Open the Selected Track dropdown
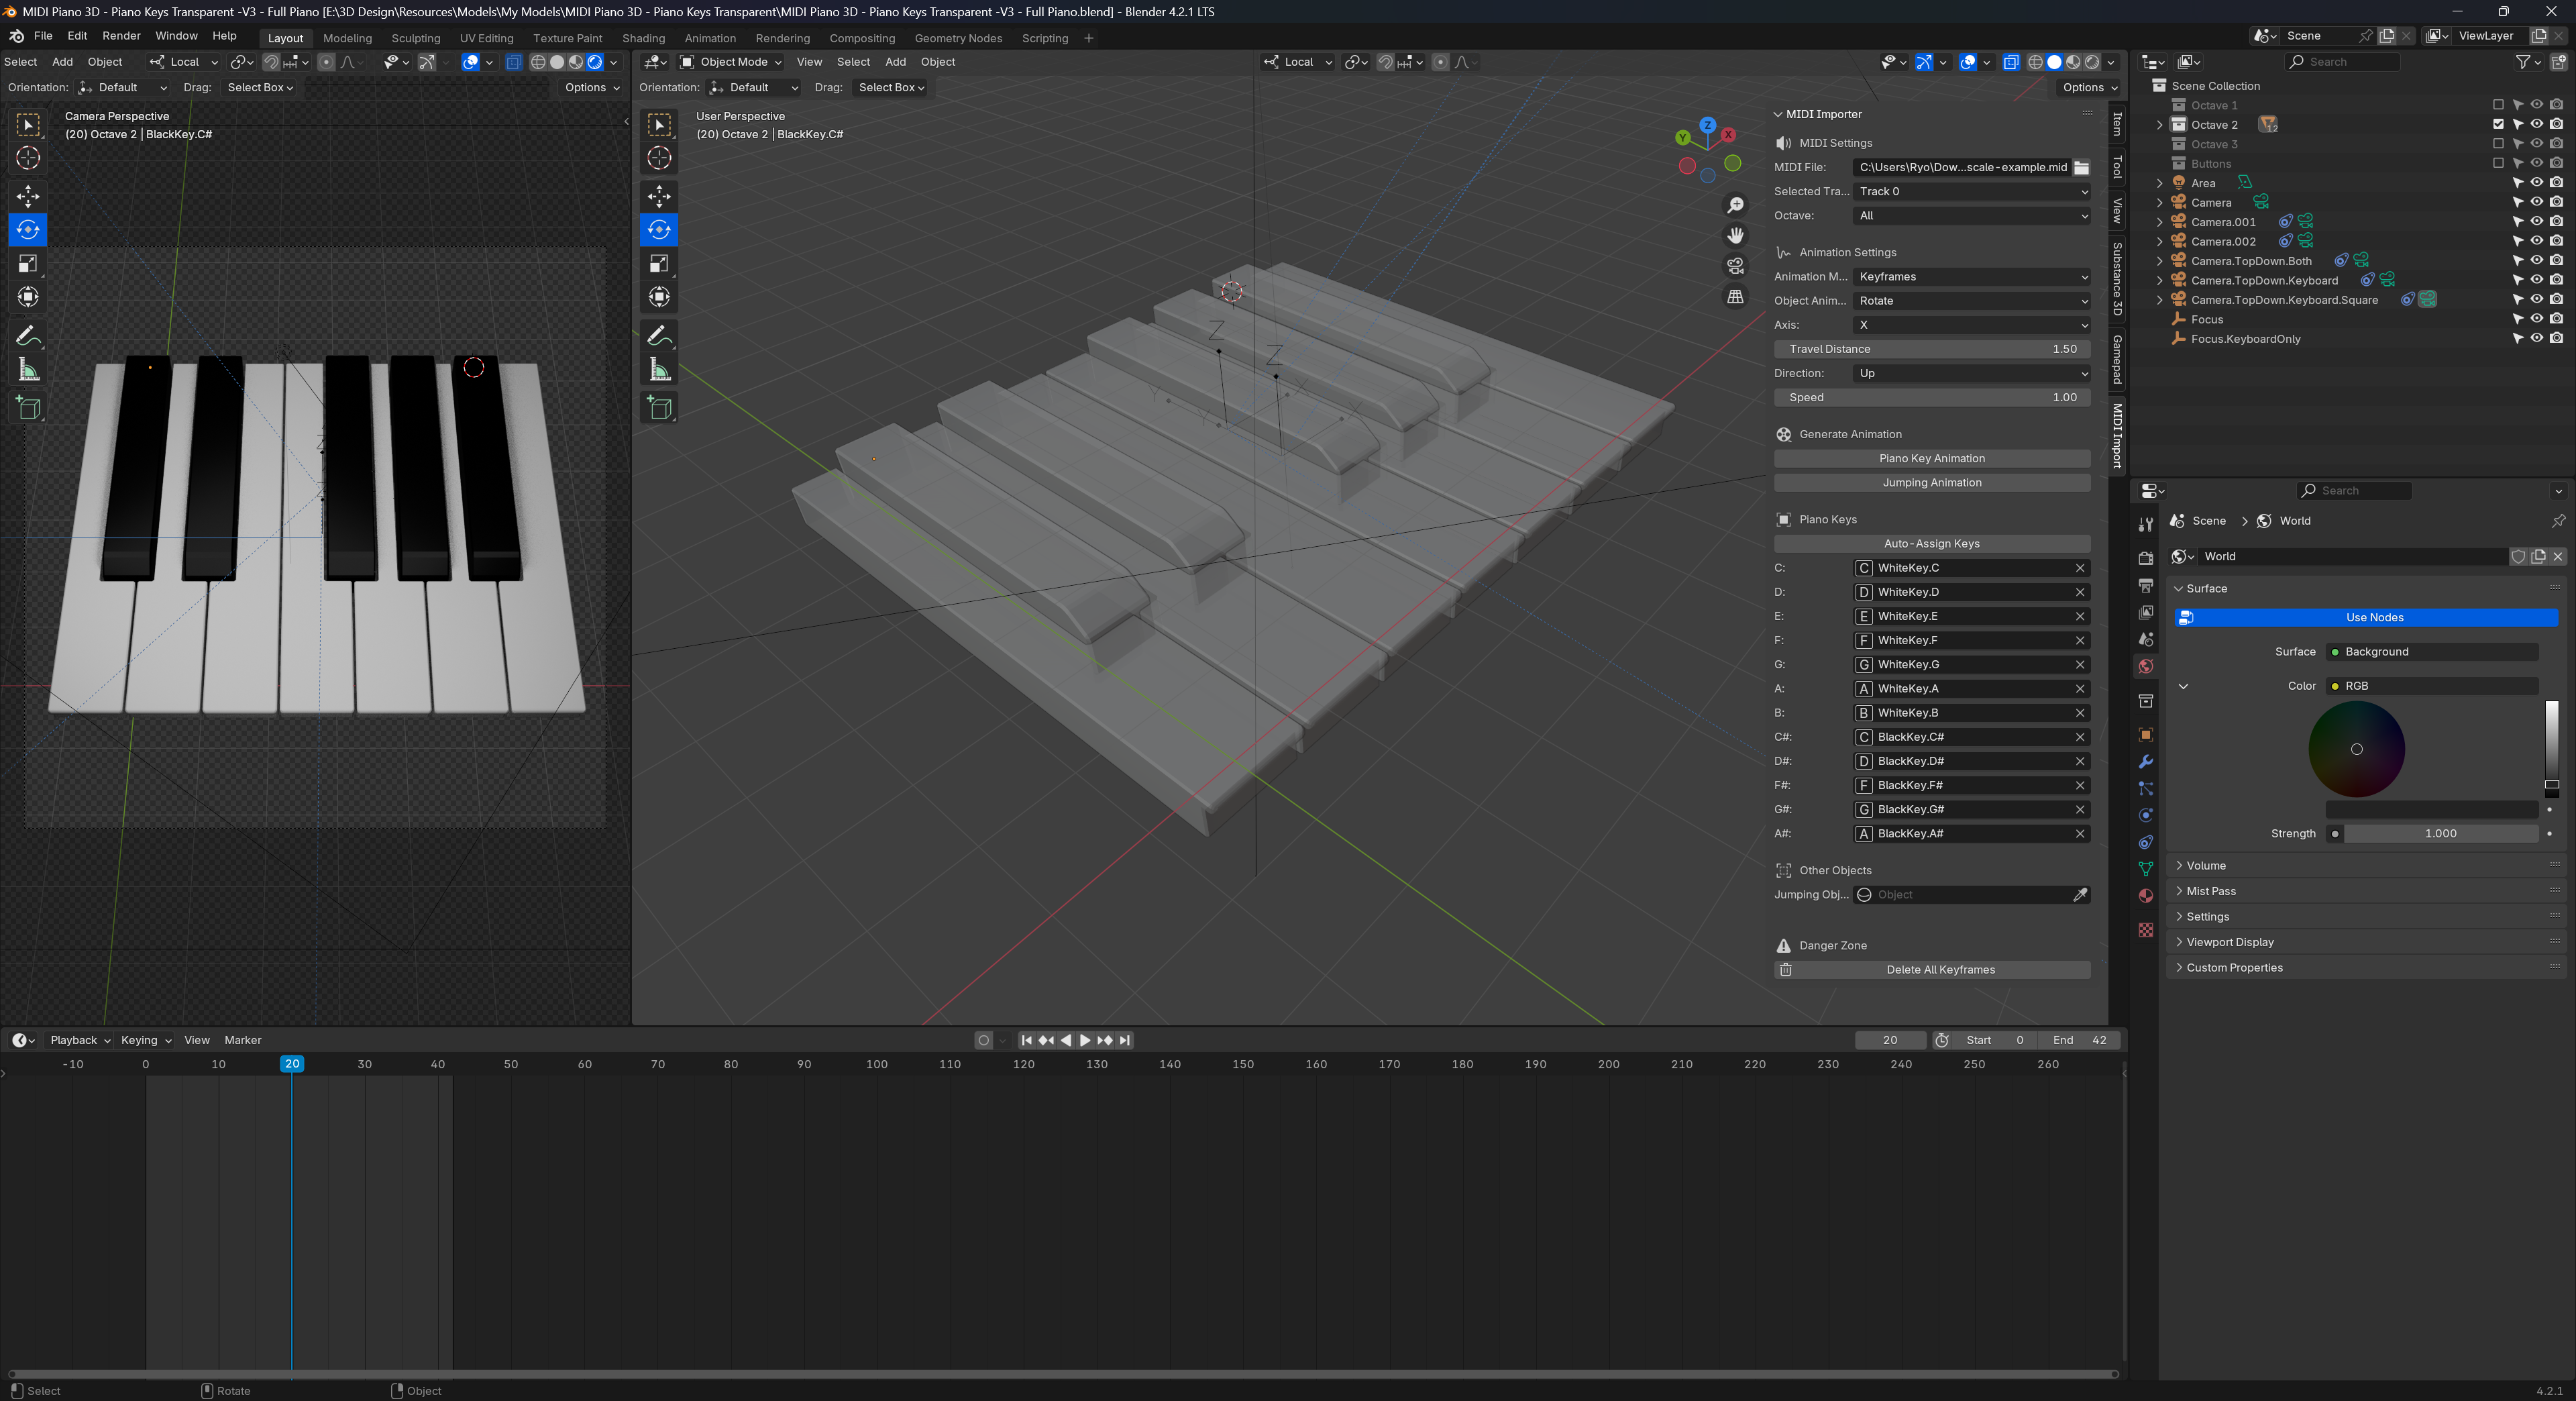Viewport: 2576px width, 1401px height. (x=1971, y=191)
